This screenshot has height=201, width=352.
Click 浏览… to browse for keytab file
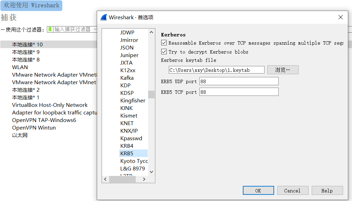coord(282,70)
